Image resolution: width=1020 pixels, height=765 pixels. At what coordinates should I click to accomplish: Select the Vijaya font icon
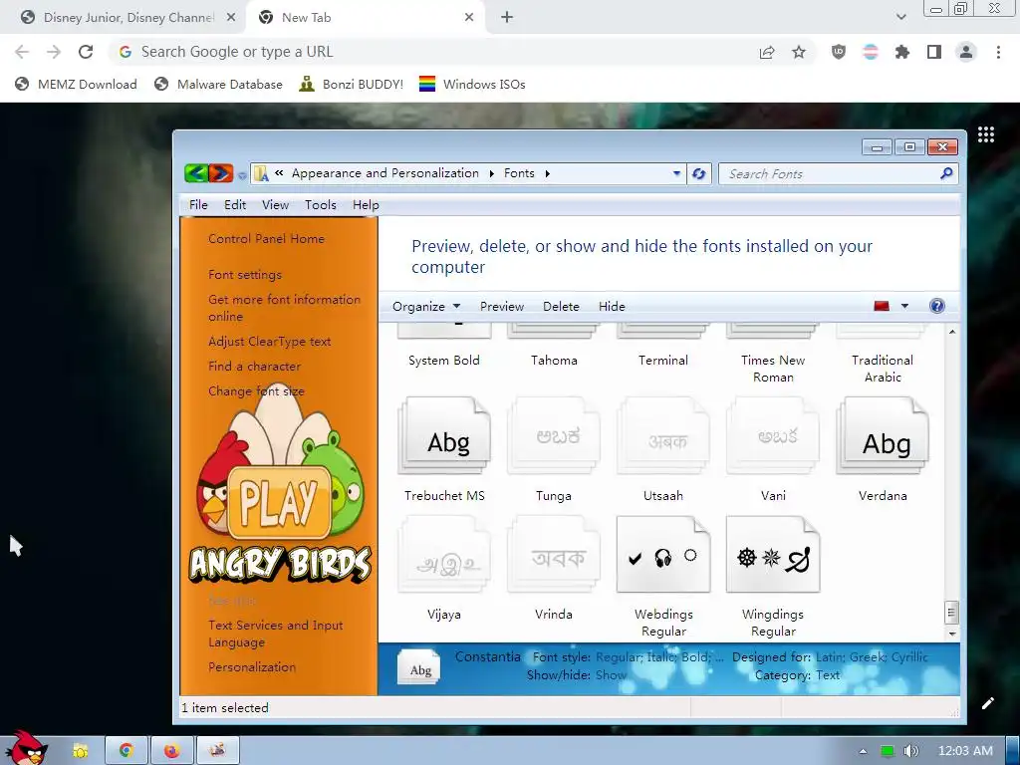(444, 554)
